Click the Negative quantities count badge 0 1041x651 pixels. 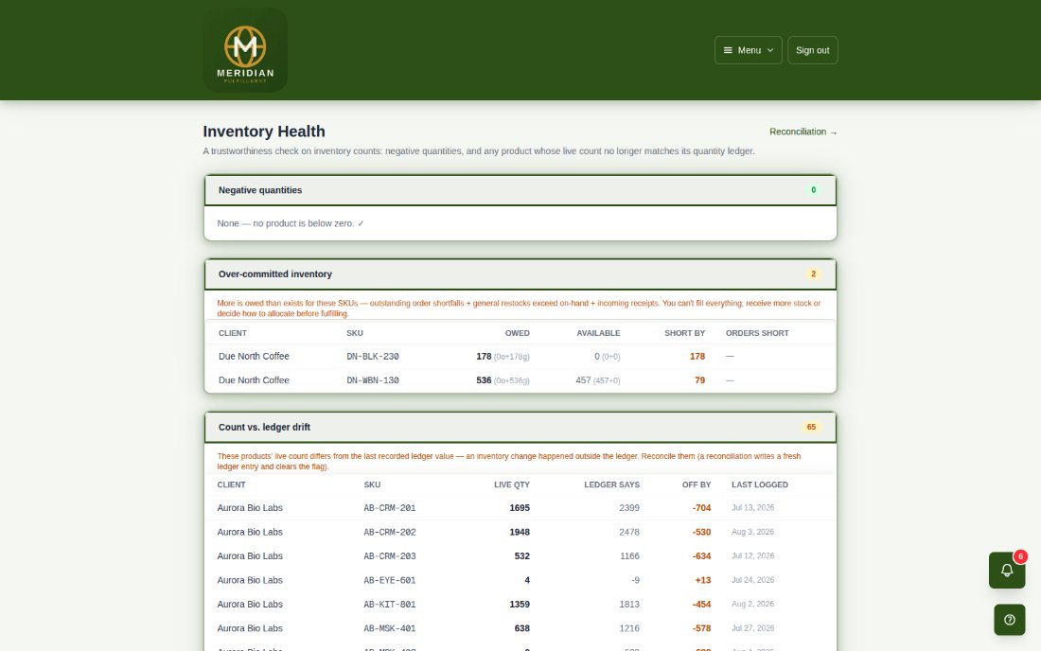[813, 190]
